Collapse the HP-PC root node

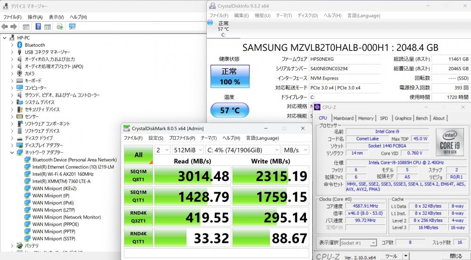(x=5, y=38)
